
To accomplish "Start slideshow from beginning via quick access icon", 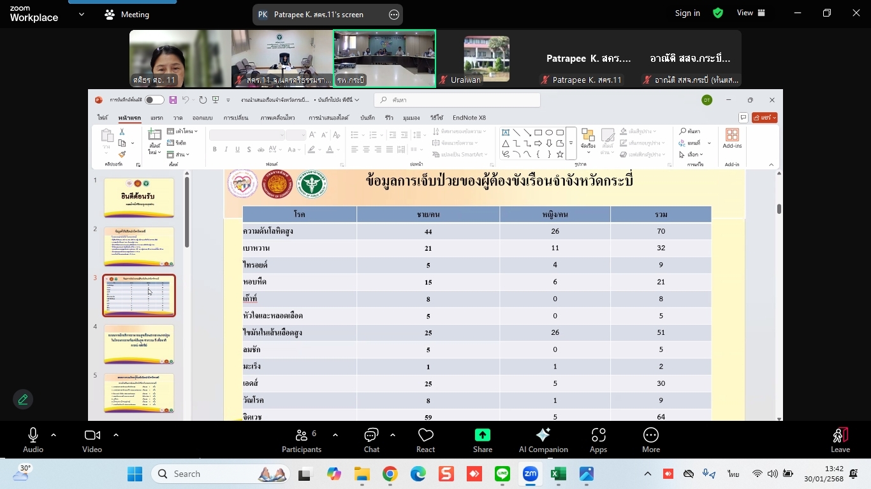I will (x=216, y=100).
